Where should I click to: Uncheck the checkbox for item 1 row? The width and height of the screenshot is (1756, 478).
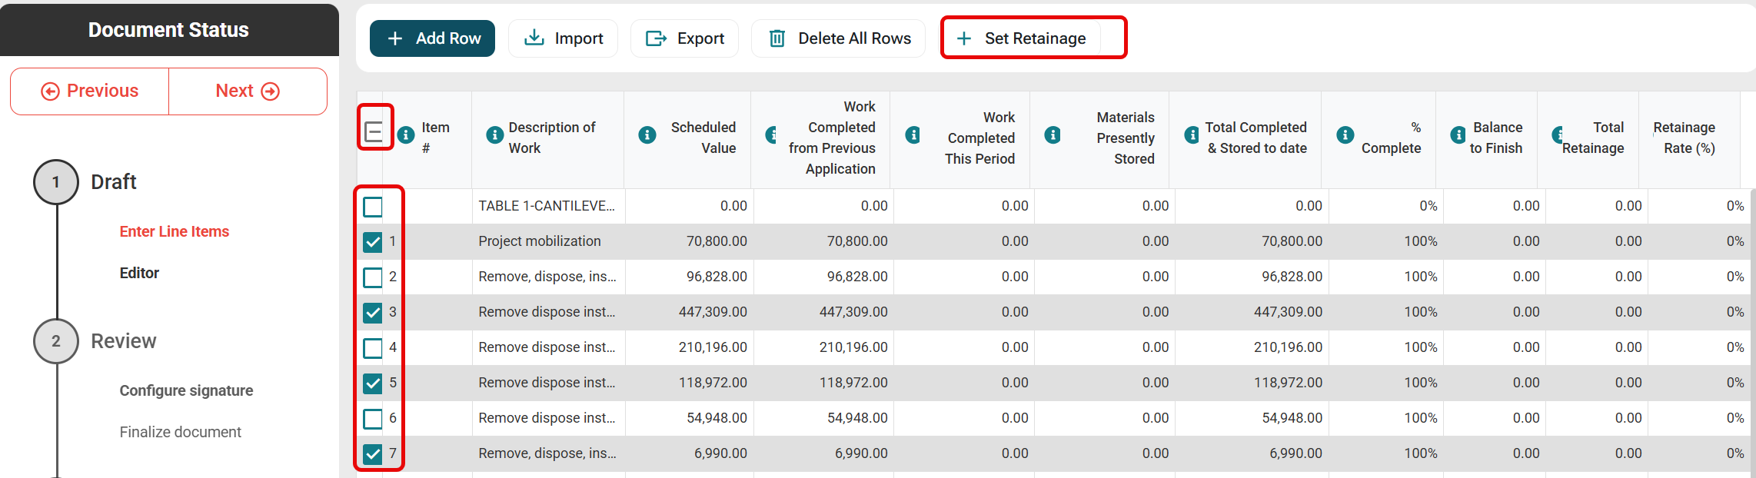(x=373, y=242)
